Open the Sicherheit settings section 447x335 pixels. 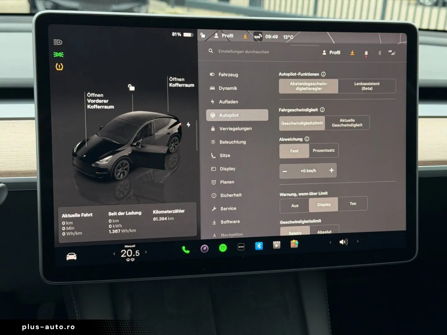click(x=231, y=195)
